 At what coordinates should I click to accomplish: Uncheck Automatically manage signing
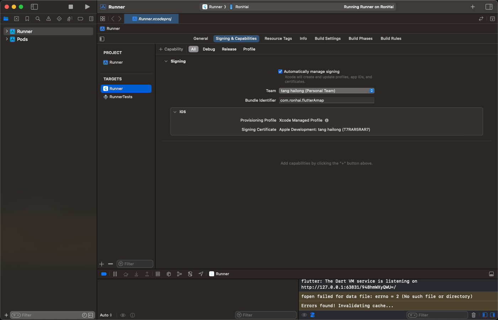280,71
